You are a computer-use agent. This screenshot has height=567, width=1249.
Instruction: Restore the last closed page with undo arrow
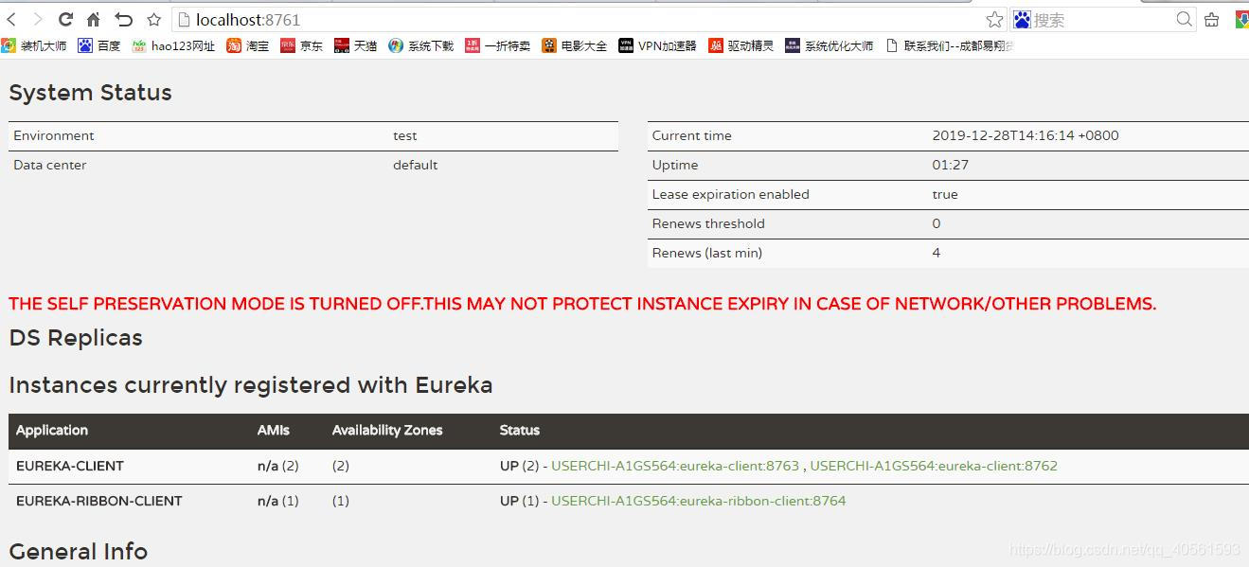(123, 19)
